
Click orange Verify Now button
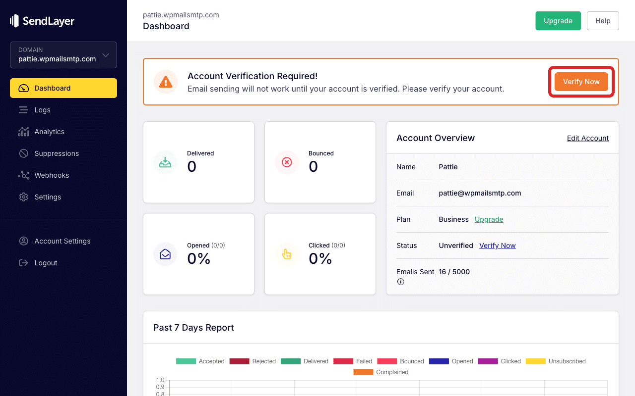[581, 82]
